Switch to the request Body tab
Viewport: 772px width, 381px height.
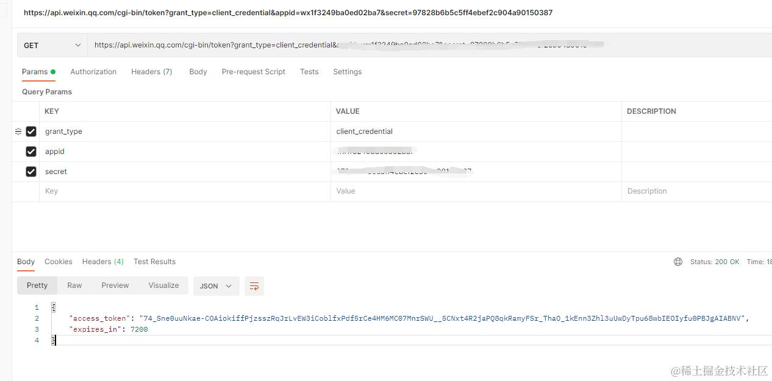[198, 72]
